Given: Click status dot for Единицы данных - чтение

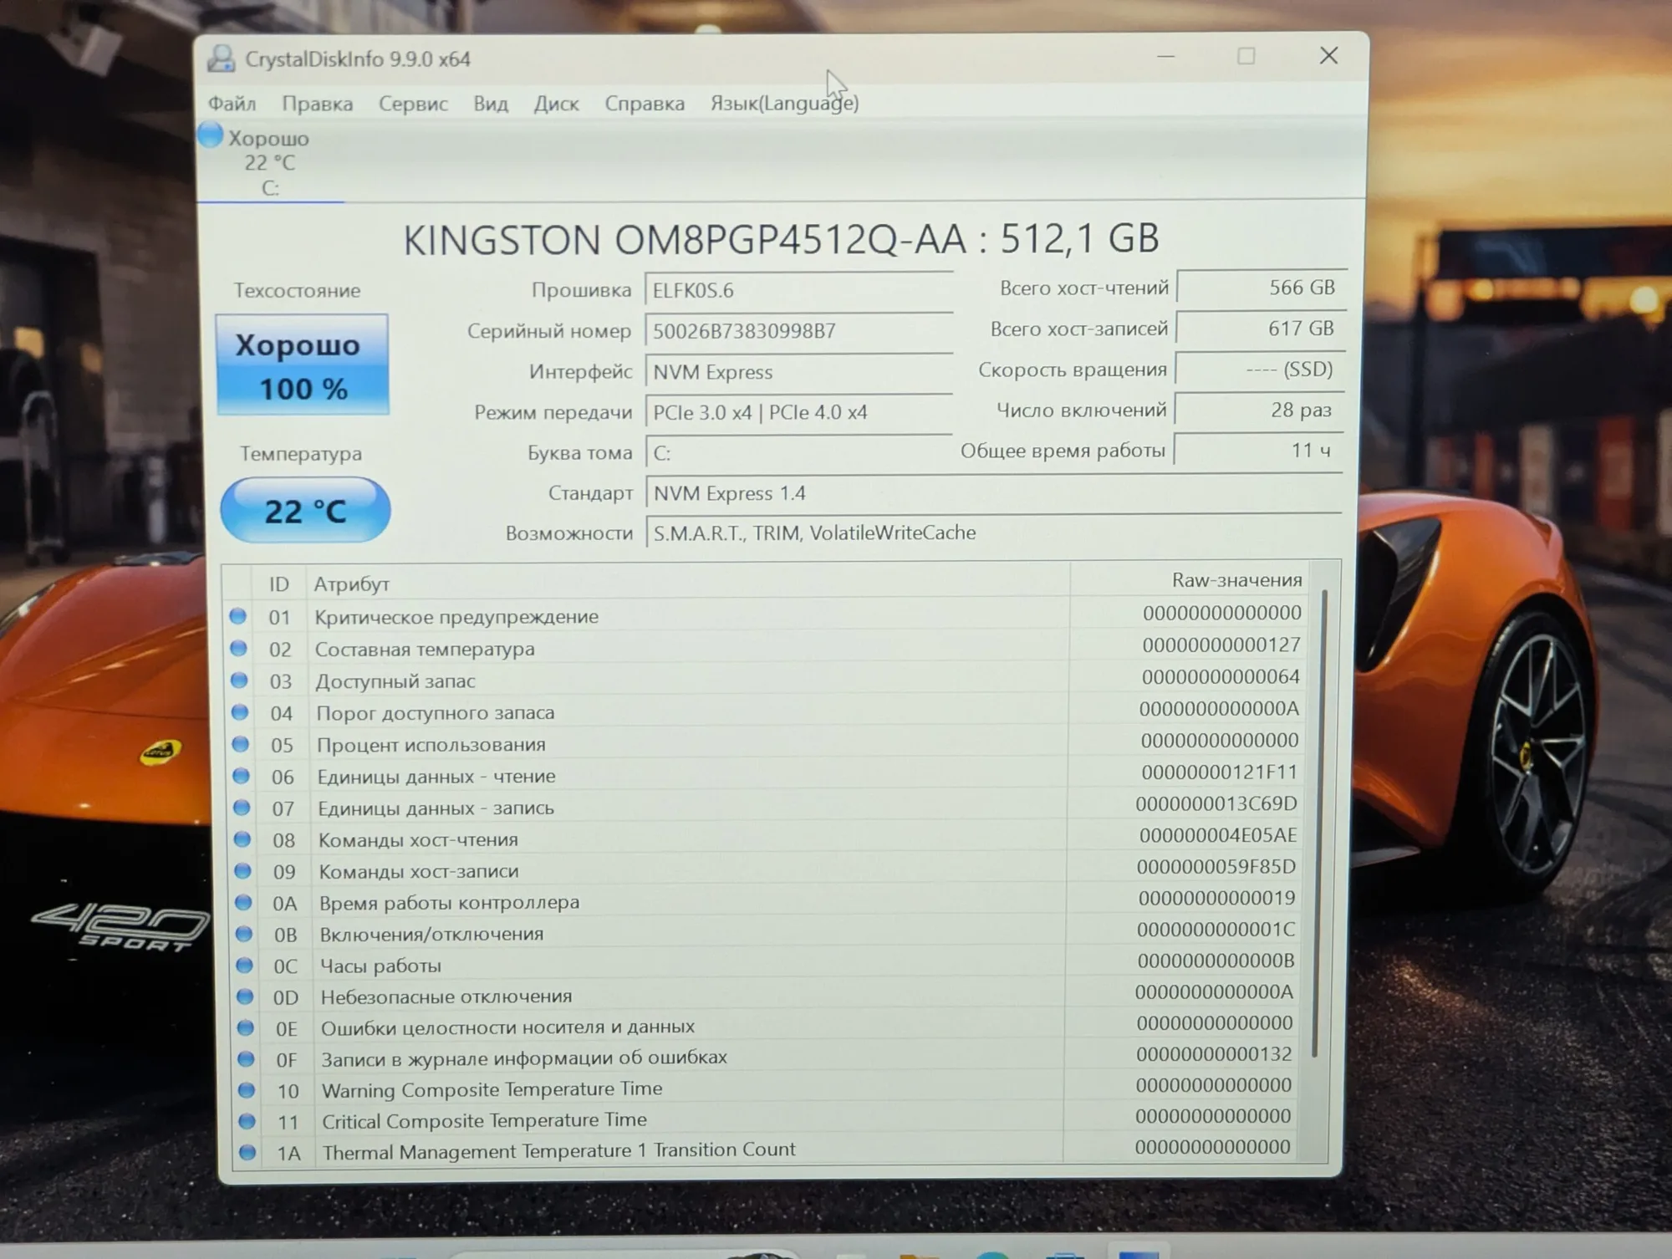Looking at the screenshot, I should (x=241, y=776).
